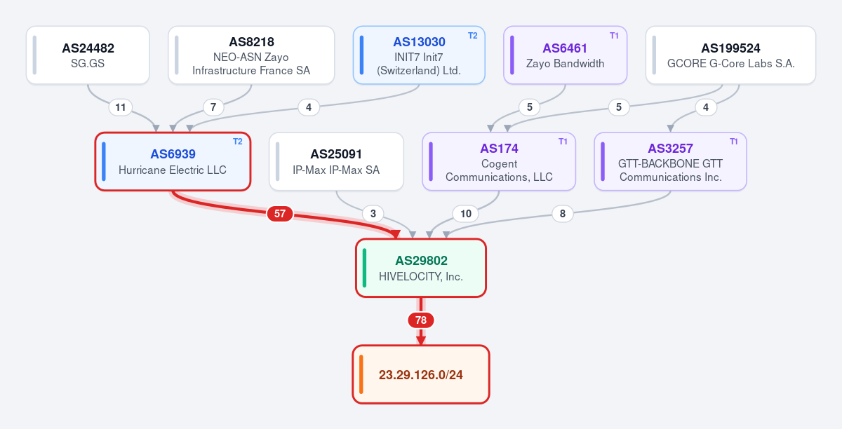
Task: Click the 8 path-count badge
Action: click(x=563, y=214)
